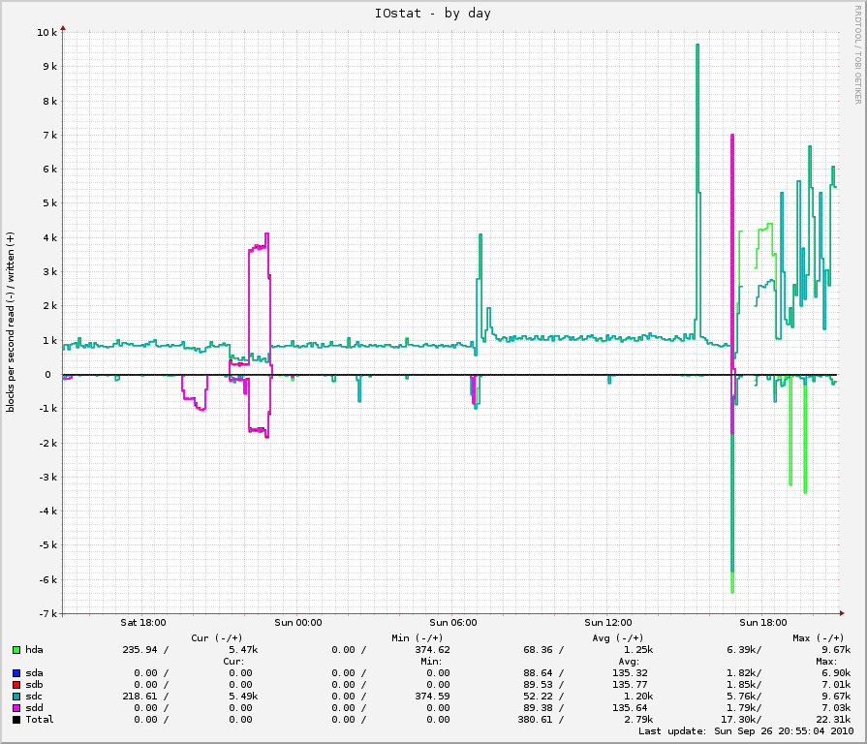Click Total maximum written value '22.31k'
The height and width of the screenshot is (744, 867).
833,720
